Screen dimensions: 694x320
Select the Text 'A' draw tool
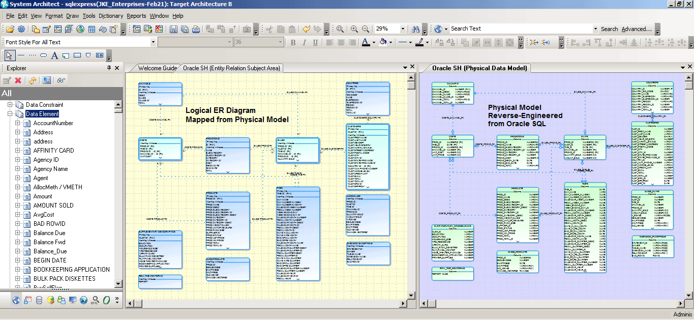(54, 55)
